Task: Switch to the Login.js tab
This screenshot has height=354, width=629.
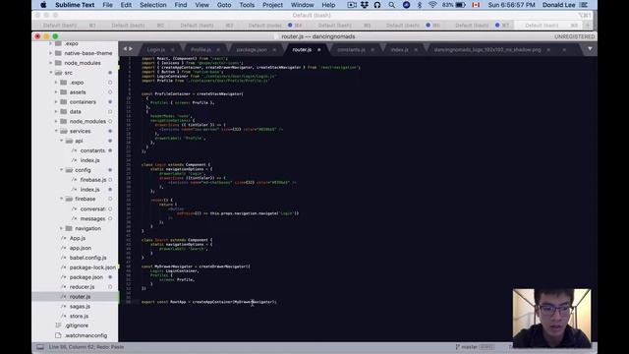Action: click(x=155, y=50)
